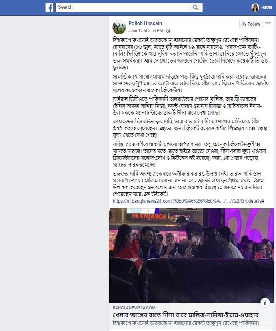Click the first paragraph of the post
The height and width of the screenshot is (331, 276).
tap(190, 54)
